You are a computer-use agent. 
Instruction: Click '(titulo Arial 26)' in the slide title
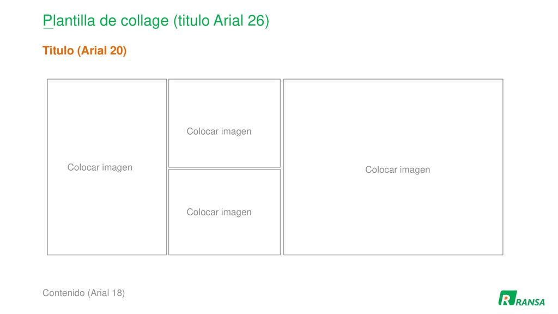(x=221, y=21)
